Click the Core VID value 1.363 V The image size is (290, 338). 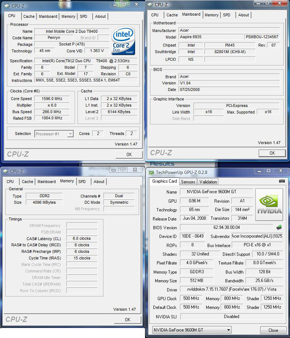[x=97, y=51]
